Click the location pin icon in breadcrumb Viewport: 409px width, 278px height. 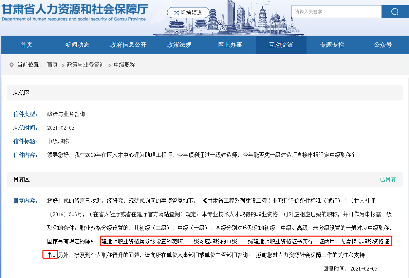[12, 65]
